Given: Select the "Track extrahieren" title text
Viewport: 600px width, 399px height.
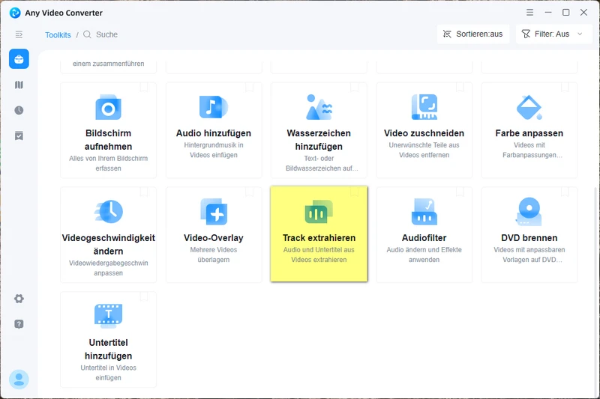Looking at the screenshot, I should point(319,238).
